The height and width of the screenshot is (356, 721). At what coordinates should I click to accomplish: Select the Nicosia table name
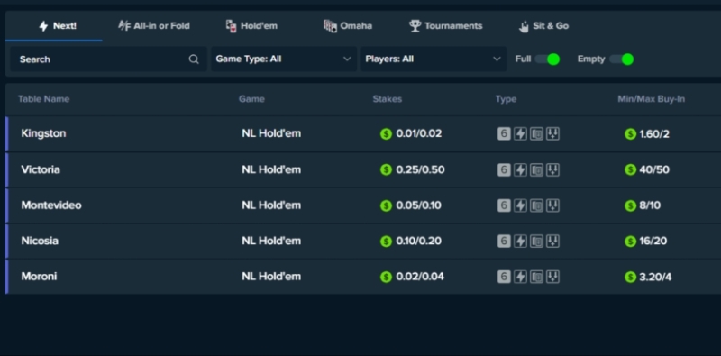coord(40,241)
